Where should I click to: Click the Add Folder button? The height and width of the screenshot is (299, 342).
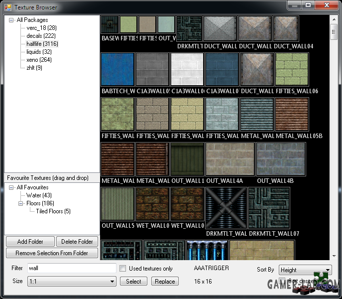point(30,242)
